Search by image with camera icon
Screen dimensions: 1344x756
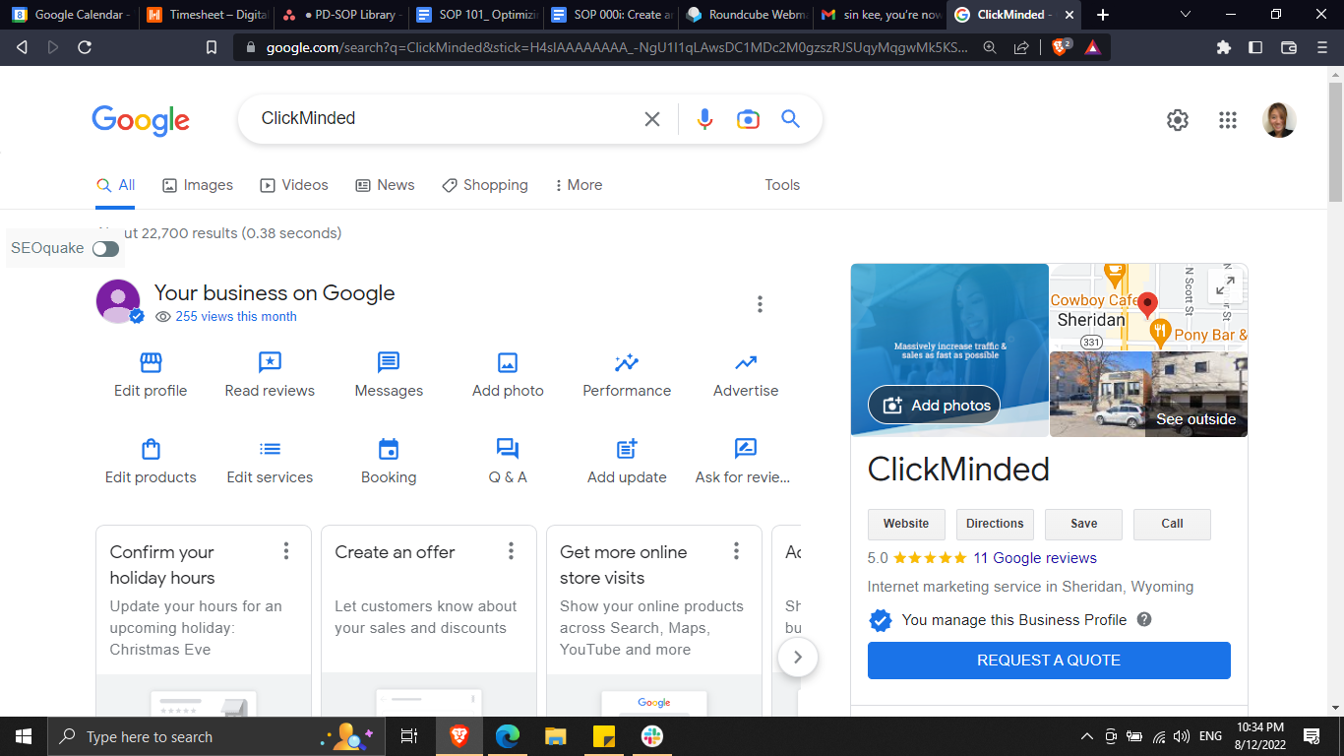click(x=748, y=119)
